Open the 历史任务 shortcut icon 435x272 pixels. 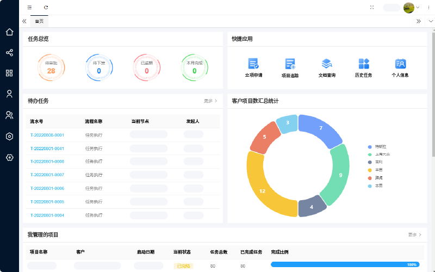click(x=363, y=64)
